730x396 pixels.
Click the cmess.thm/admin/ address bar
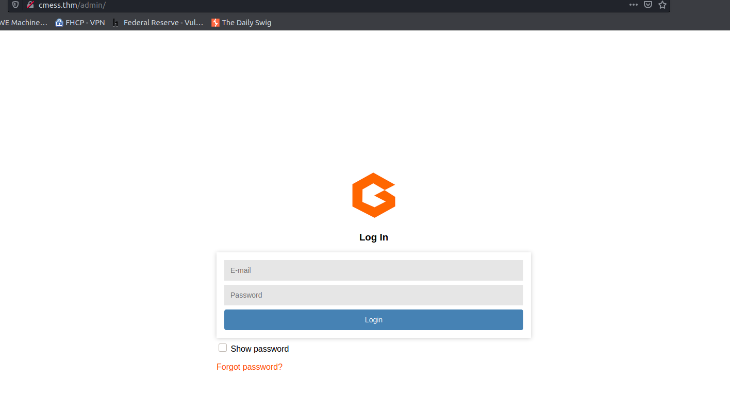(x=309, y=5)
